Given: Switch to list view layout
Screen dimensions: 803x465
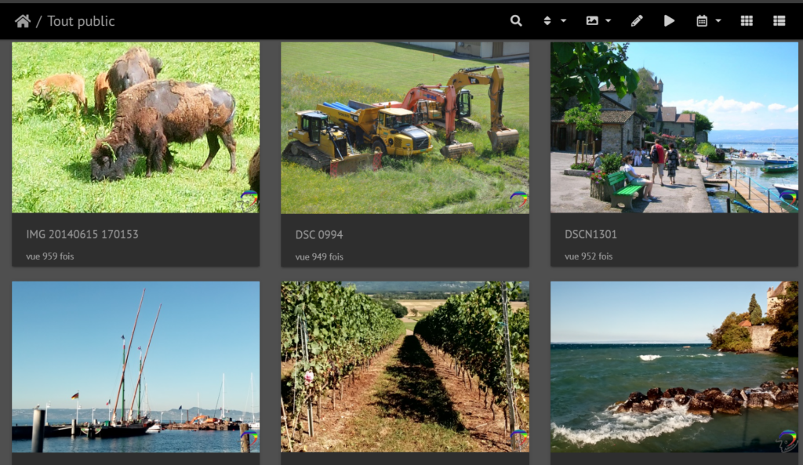Looking at the screenshot, I should pos(779,21).
